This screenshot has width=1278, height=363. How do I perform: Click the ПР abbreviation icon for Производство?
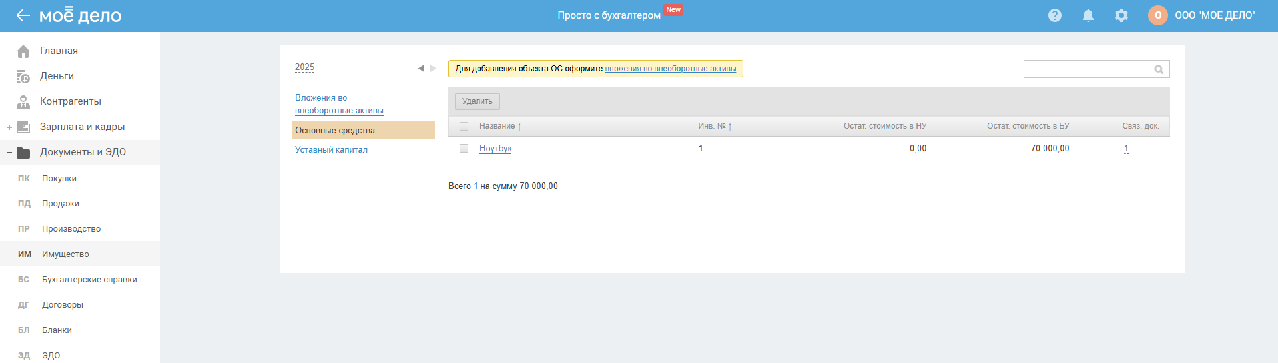click(24, 229)
